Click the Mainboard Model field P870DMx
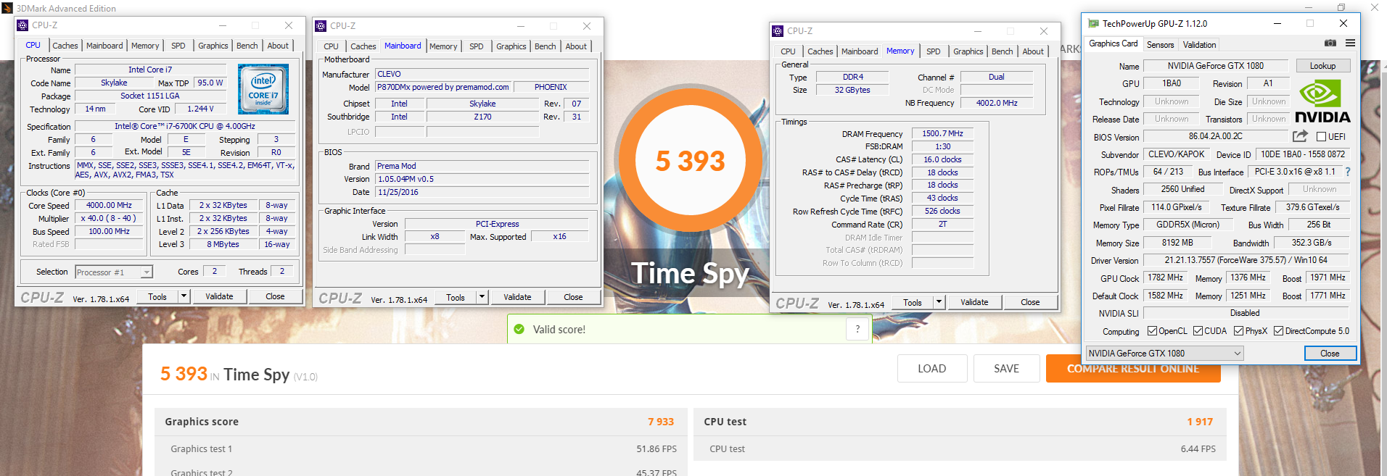Viewport: 1387px width, 476px height. 443,87
